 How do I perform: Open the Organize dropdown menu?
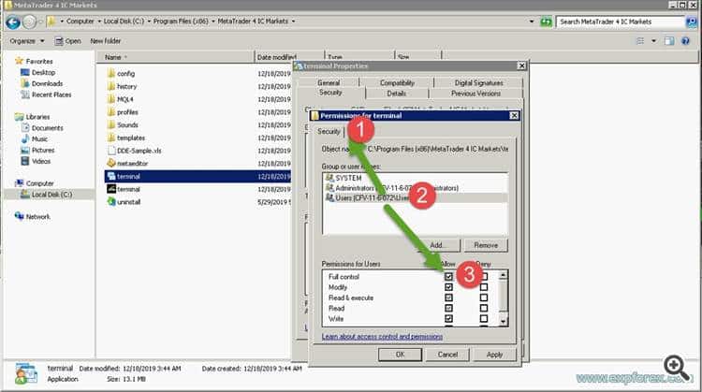(28, 41)
